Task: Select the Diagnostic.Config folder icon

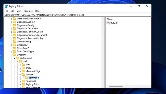Action: point(15,25)
